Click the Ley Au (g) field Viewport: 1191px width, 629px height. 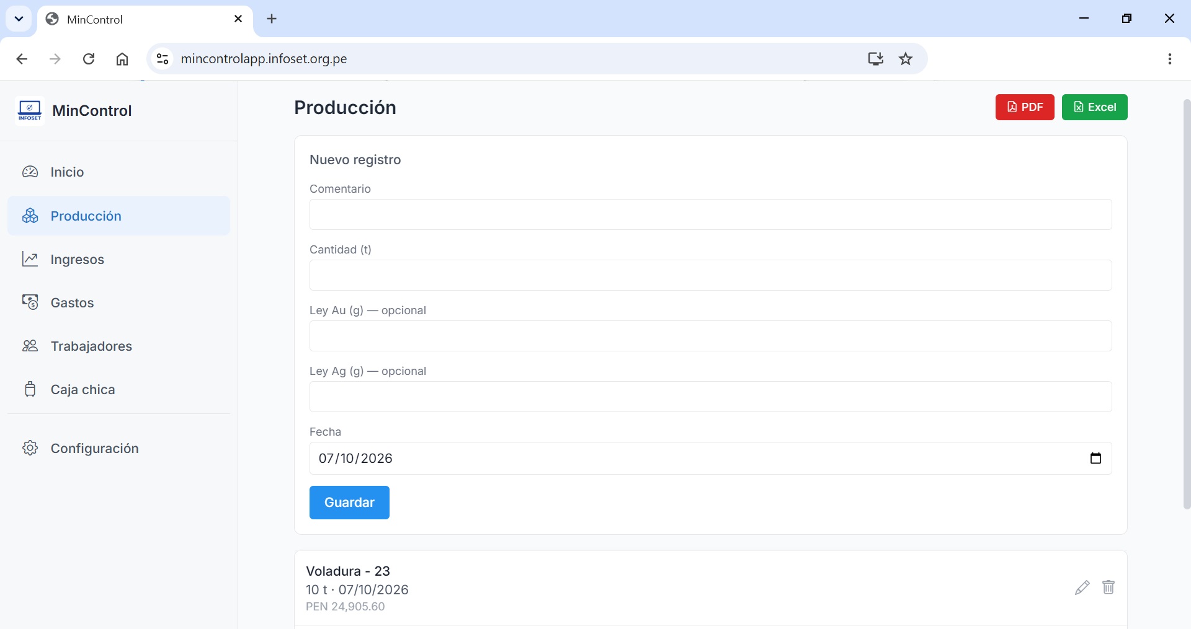710,336
